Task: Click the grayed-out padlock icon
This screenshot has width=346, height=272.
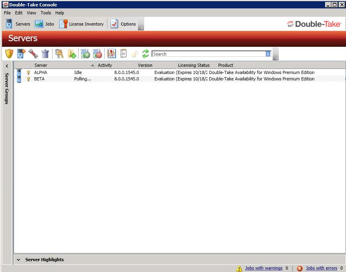Action: tap(135, 54)
